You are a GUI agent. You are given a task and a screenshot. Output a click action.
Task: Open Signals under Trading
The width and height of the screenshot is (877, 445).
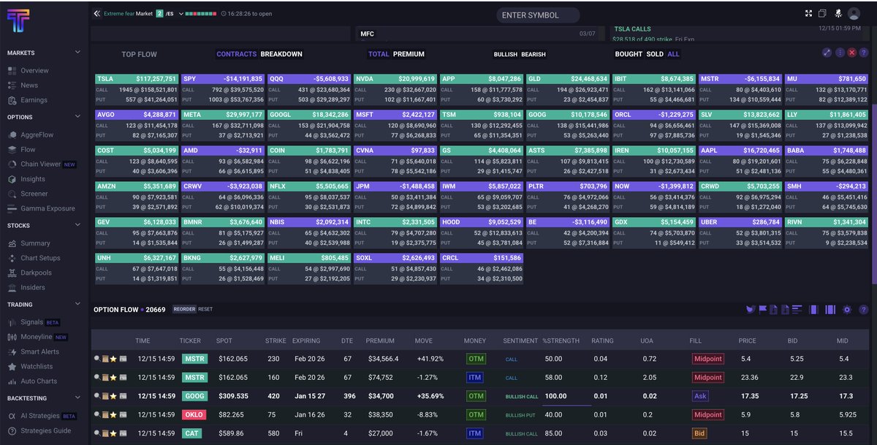point(32,322)
